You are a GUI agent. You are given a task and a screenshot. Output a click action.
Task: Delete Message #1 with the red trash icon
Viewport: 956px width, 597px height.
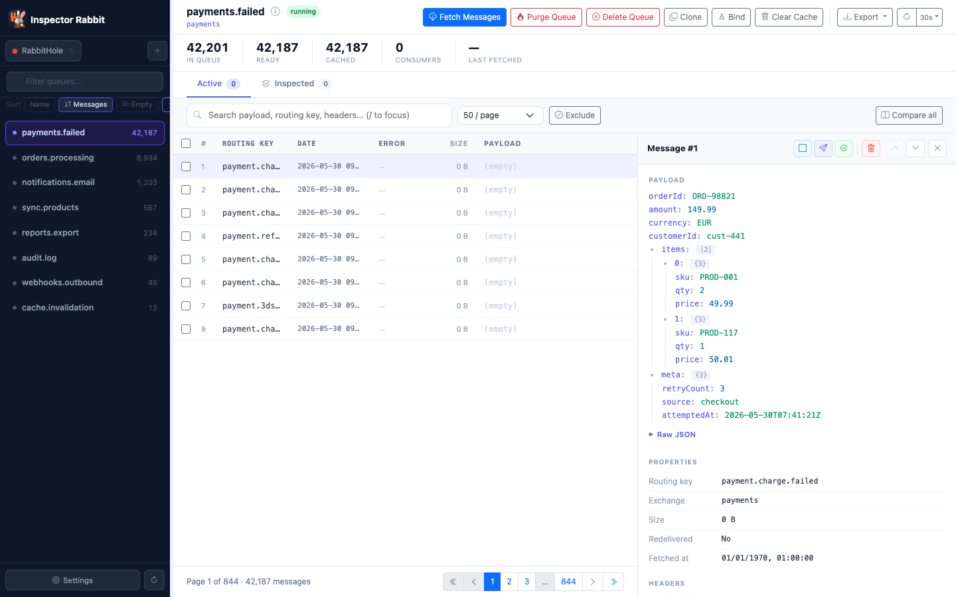coord(871,148)
